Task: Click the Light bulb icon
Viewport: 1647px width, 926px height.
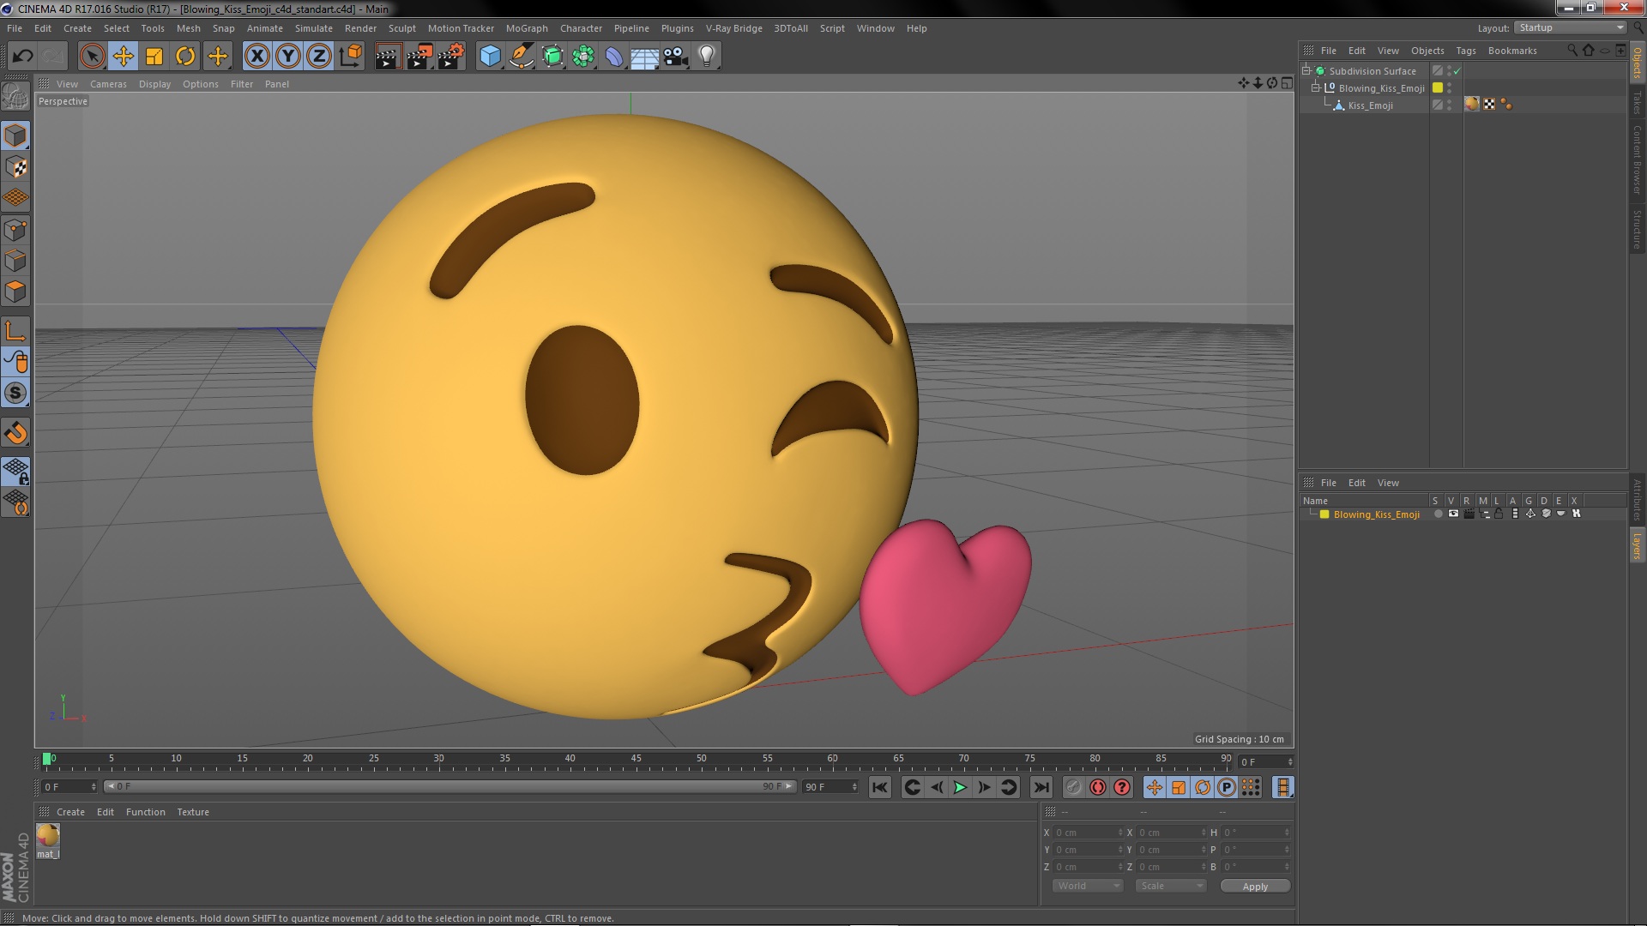Action: tap(707, 57)
